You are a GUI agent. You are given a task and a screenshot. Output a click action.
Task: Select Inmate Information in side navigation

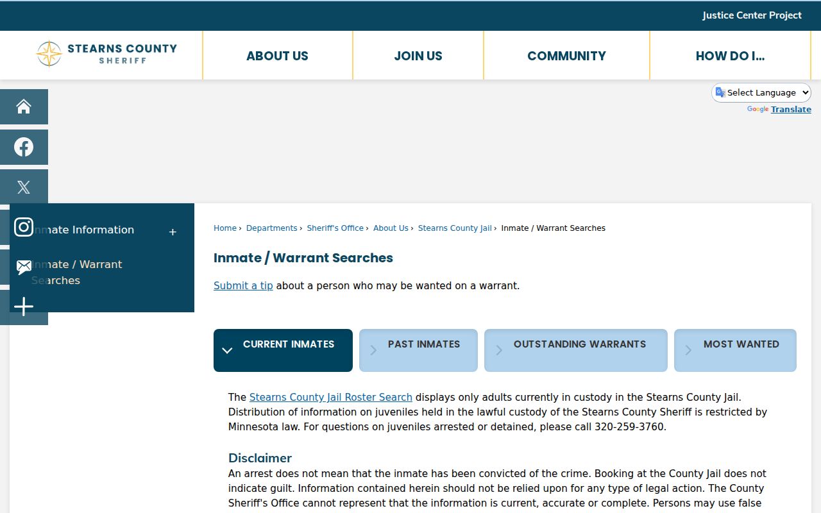click(83, 230)
